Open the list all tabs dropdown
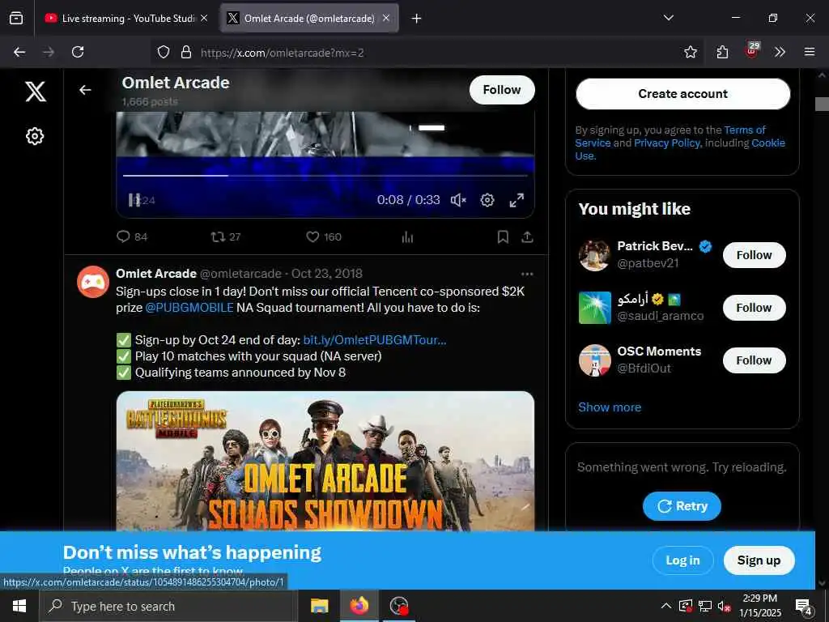Viewport: 829px width, 622px height. [x=668, y=18]
